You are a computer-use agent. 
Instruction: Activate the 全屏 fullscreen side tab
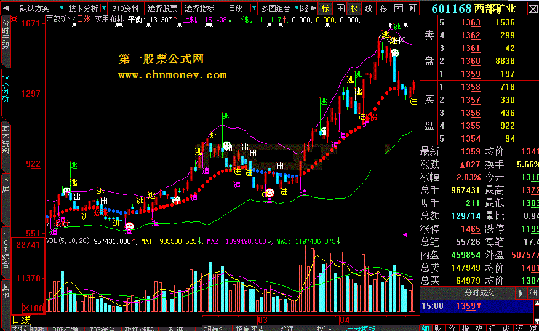pos(6,185)
